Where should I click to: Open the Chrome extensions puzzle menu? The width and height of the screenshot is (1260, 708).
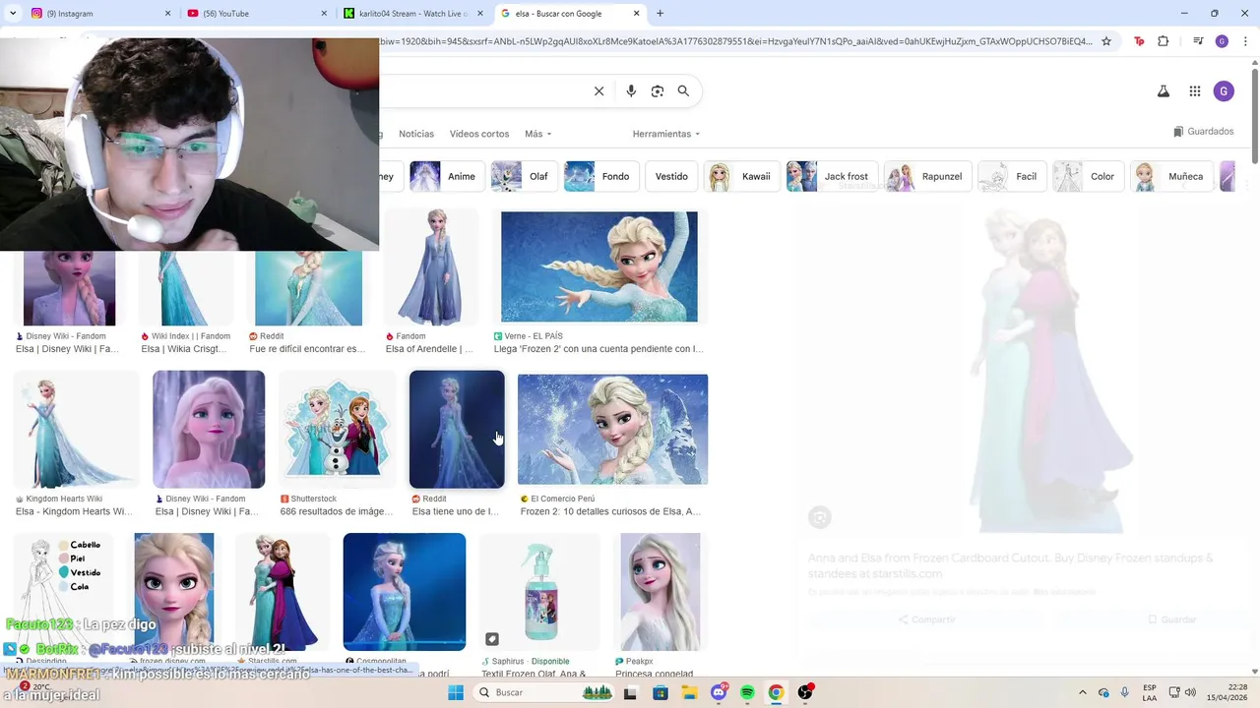[x=1164, y=41]
